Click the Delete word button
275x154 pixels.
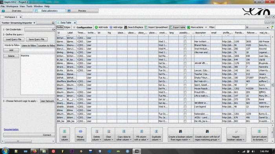(x=11, y=56)
